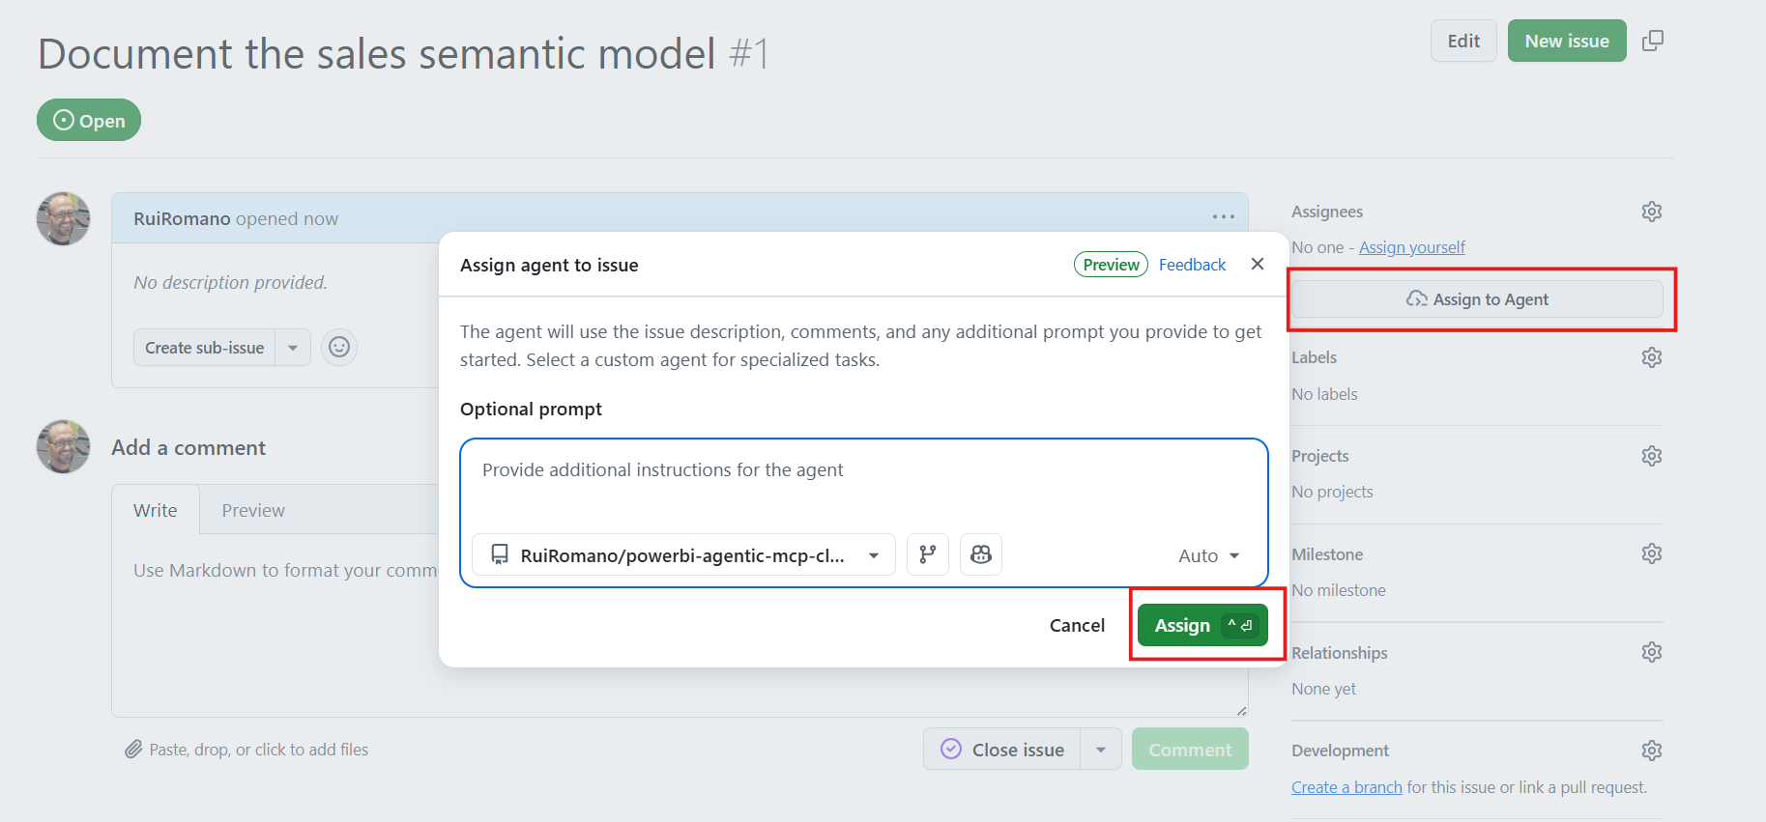Open issue options three-dot menu
Image resolution: width=1766 pixels, height=822 pixels.
pos(1224,217)
